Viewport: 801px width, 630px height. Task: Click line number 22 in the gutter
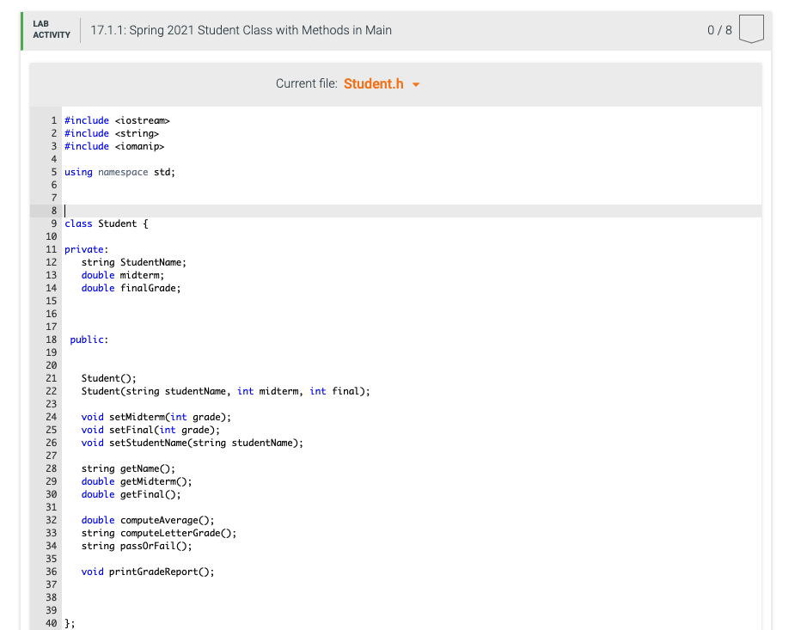pos(51,391)
